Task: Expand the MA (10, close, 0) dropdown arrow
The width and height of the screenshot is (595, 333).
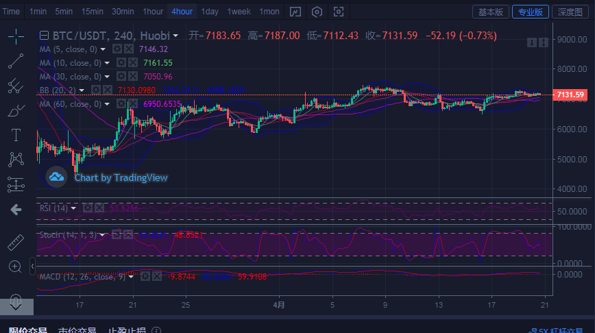Action: (107, 63)
